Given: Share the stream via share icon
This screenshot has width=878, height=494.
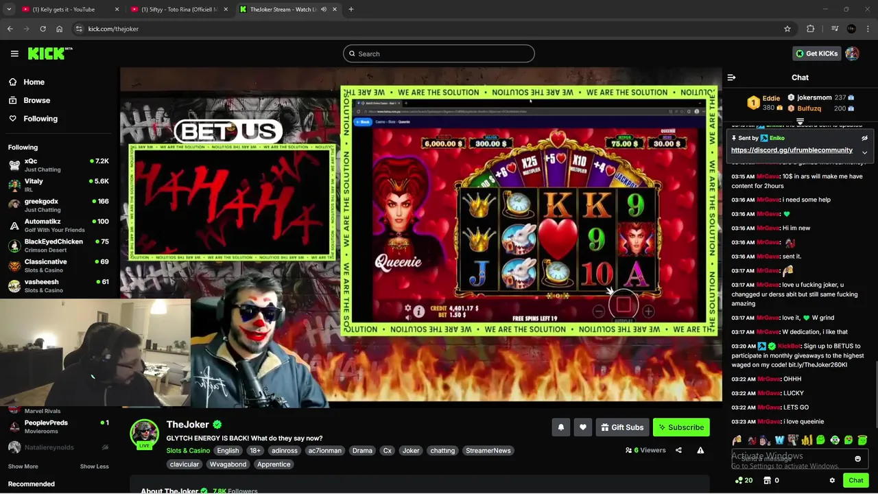Looking at the screenshot, I should 678,450.
